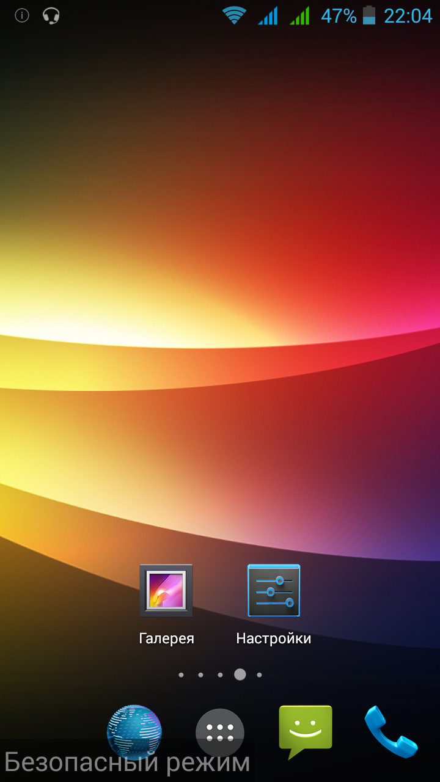The image size is (440, 782).
Task: Tap the battery icon in status bar
Action: [369, 15]
